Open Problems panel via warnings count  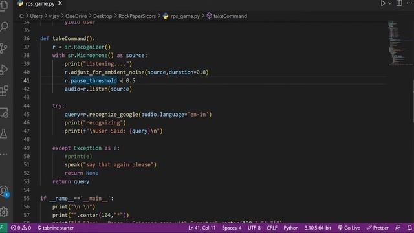coord(27,228)
